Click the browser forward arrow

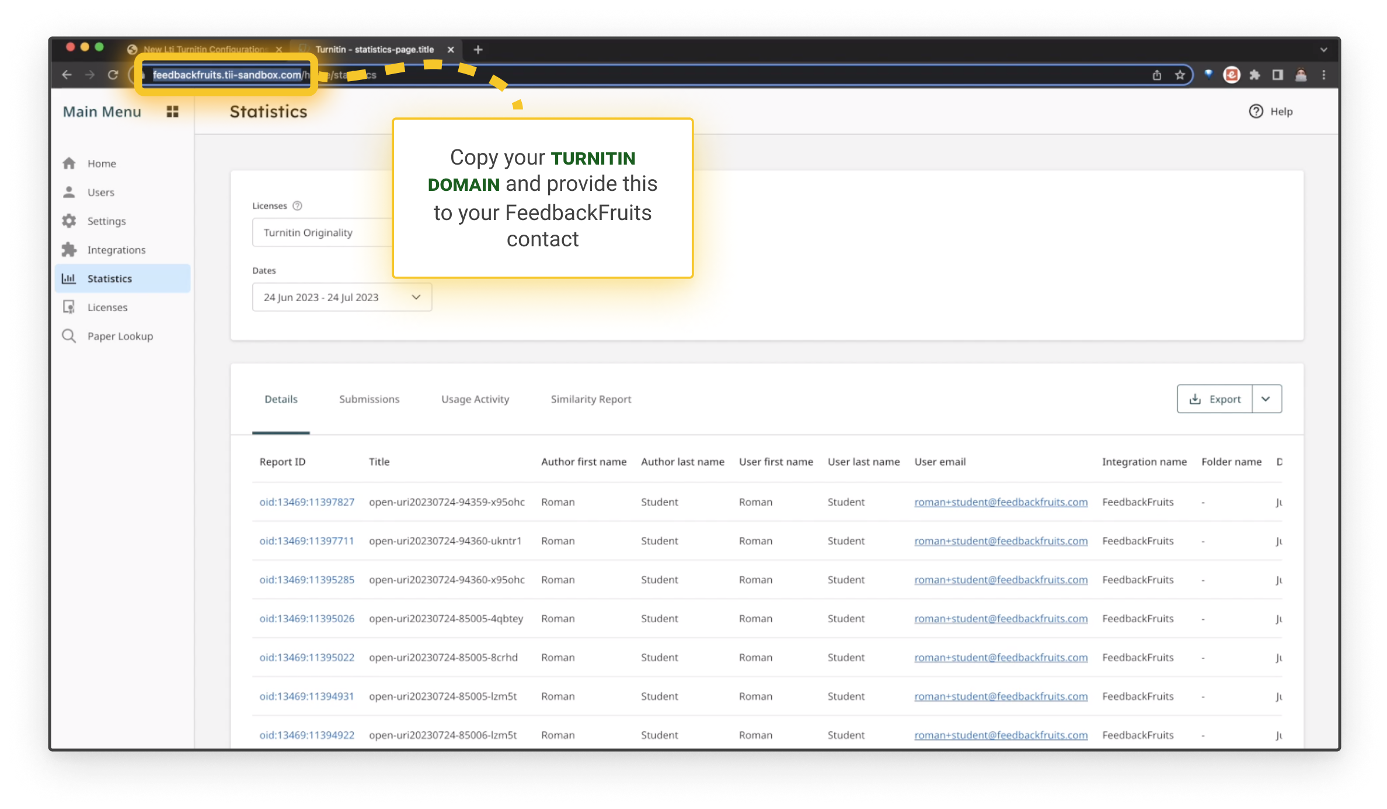point(89,75)
